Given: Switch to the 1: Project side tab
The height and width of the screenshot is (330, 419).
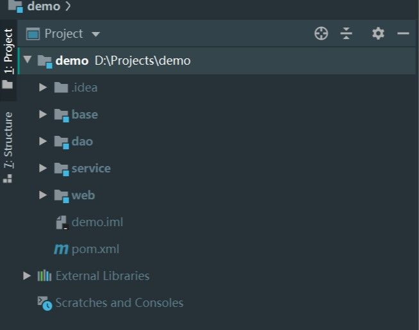Looking at the screenshot, I should tap(8, 60).
